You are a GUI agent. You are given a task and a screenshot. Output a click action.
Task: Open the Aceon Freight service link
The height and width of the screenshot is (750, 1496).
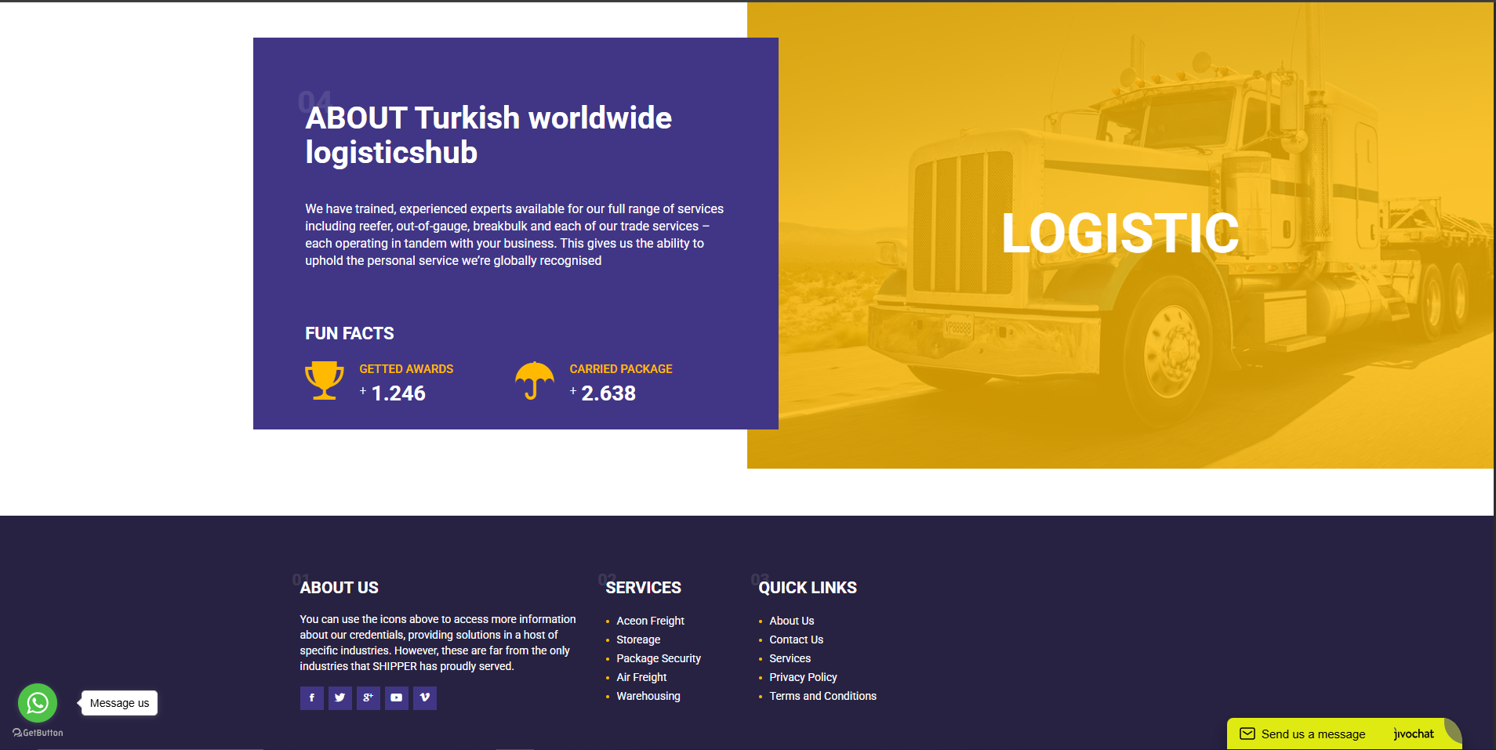(x=650, y=621)
